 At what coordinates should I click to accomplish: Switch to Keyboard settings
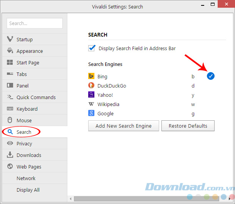click(x=27, y=109)
